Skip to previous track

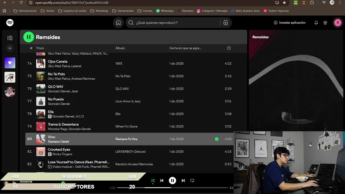pos(162,181)
